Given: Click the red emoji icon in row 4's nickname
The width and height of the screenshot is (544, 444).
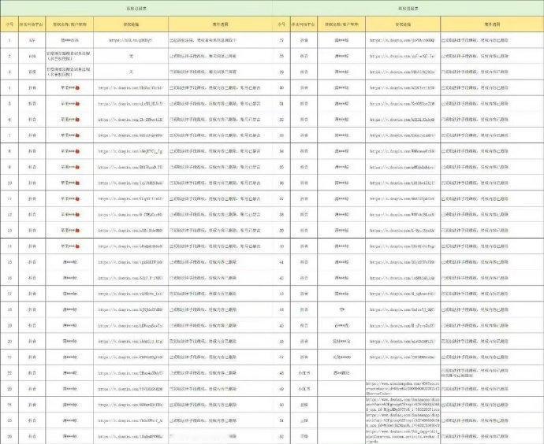Looking at the screenshot, I should (77, 88).
